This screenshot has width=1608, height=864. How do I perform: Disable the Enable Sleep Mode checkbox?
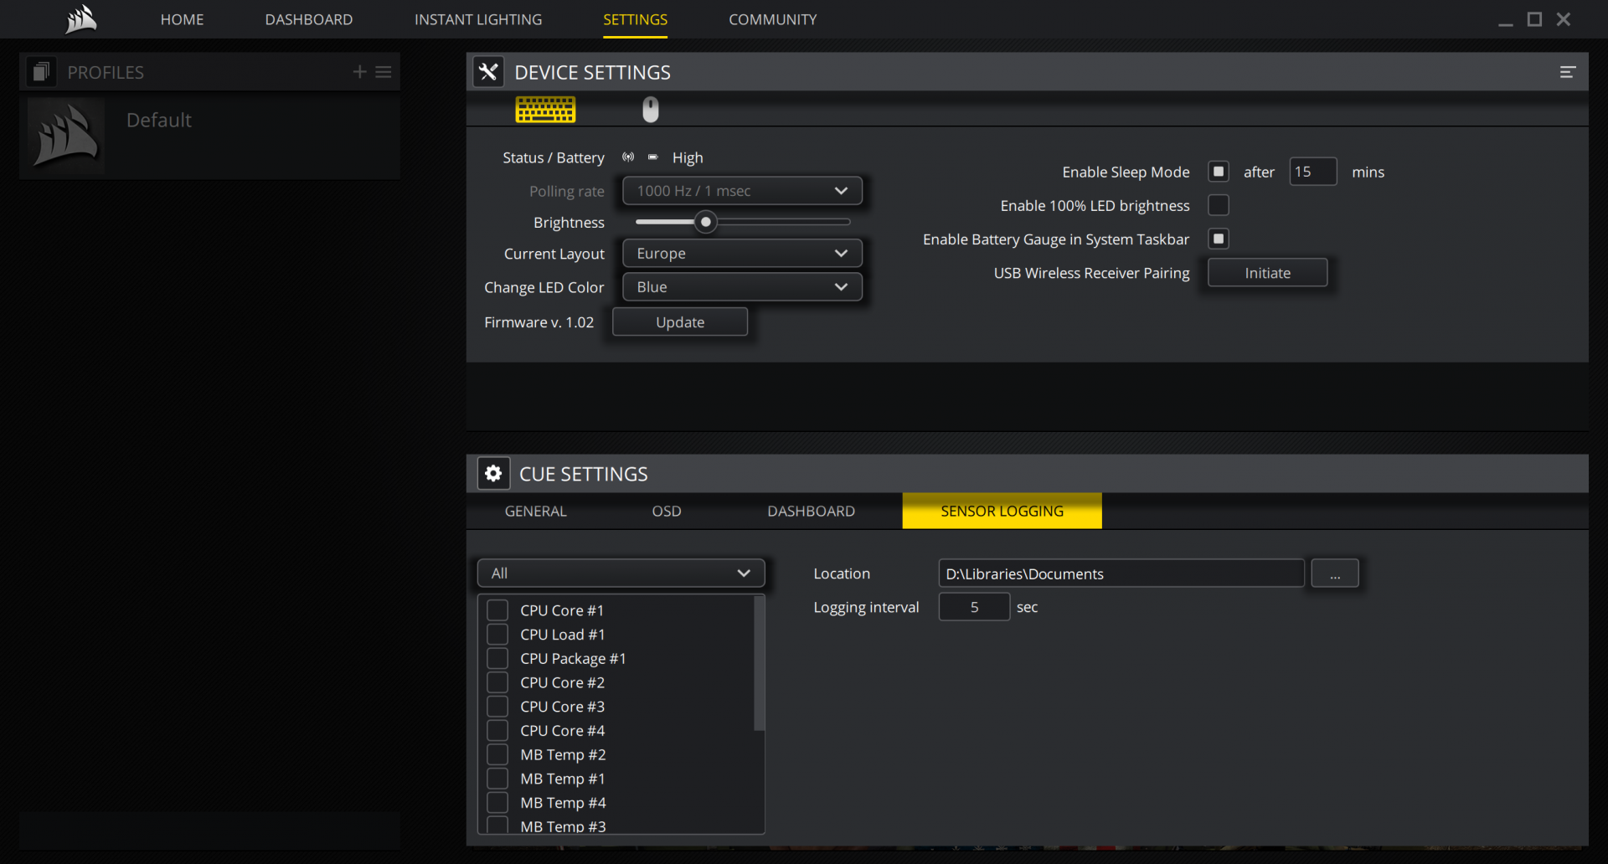(x=1219, y=172)
